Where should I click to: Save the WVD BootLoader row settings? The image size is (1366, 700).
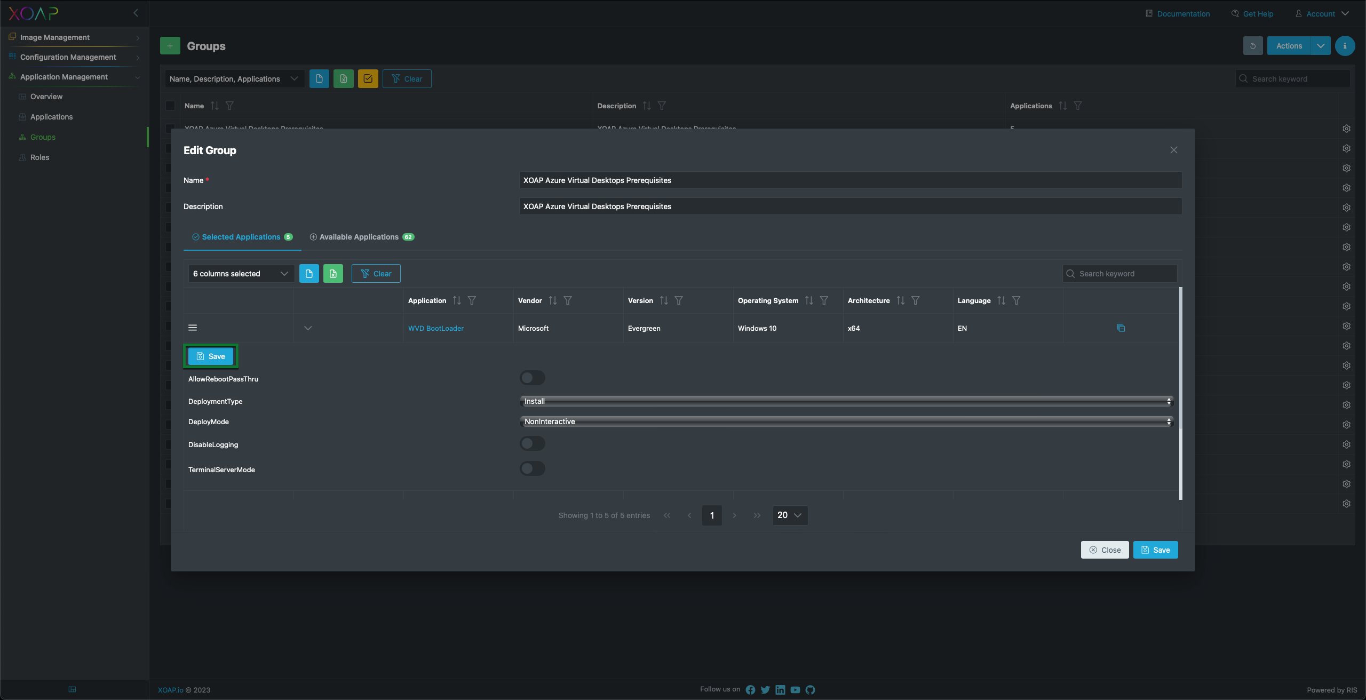coord(211,356)
